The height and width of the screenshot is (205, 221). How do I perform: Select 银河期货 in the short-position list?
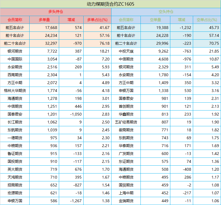[126, 67]
